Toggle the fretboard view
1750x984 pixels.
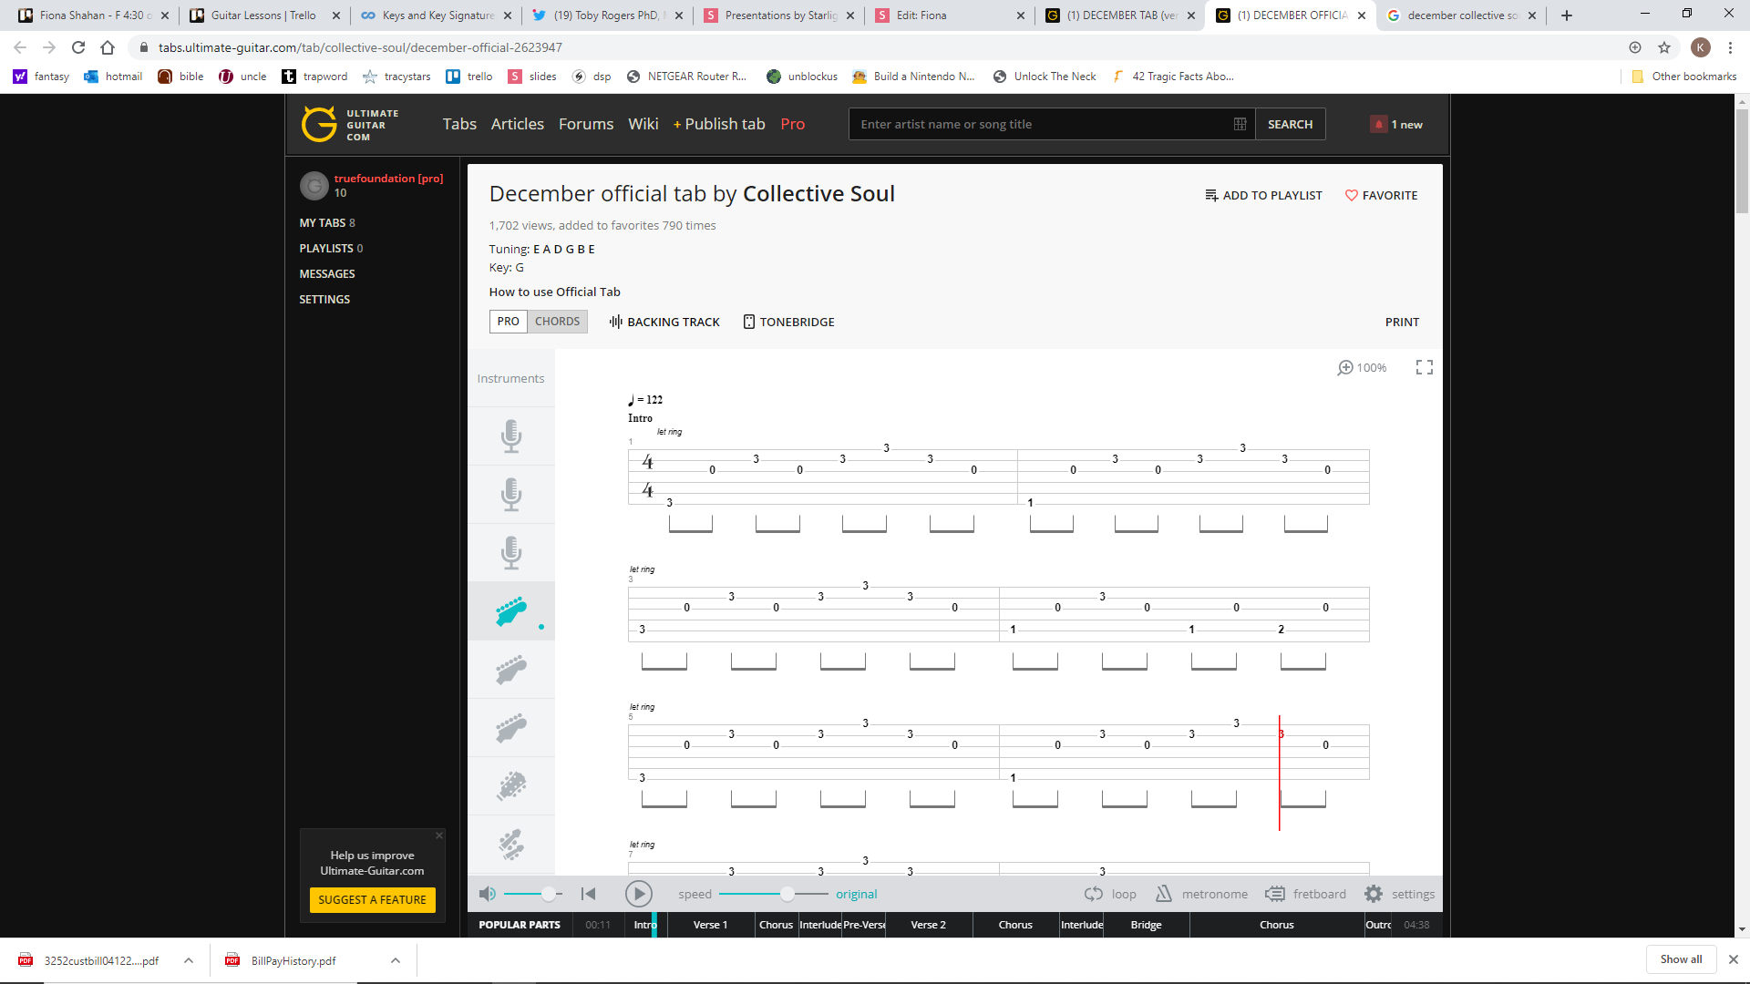coord(1305,894)
